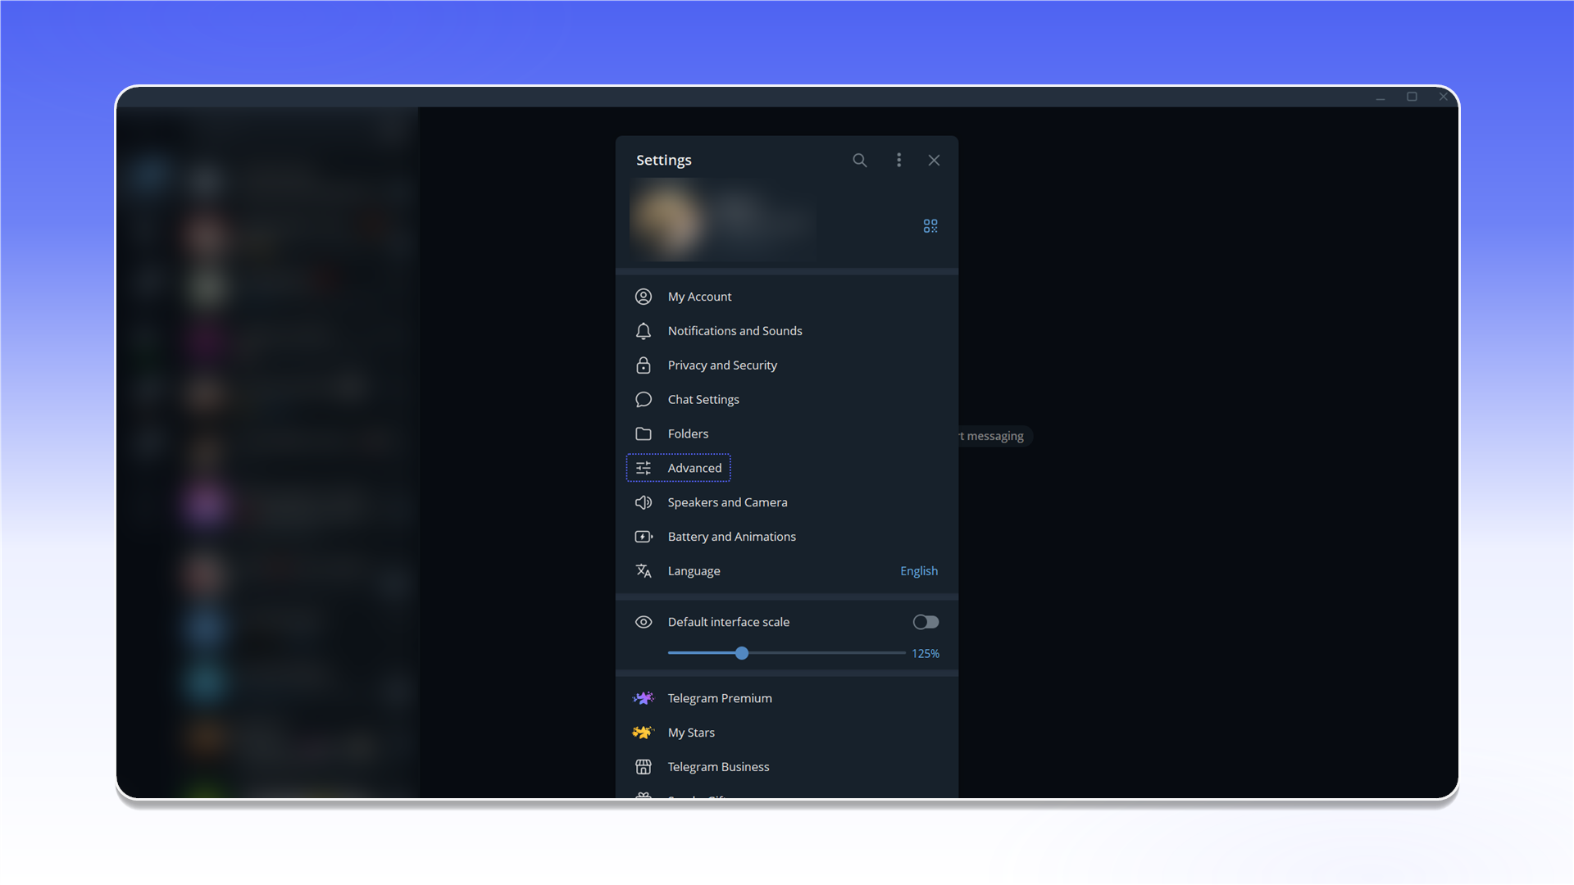This screenshot has height=885, width=1574.
Task: Click the Telegram Business shop icon
Action: [644, 767]
